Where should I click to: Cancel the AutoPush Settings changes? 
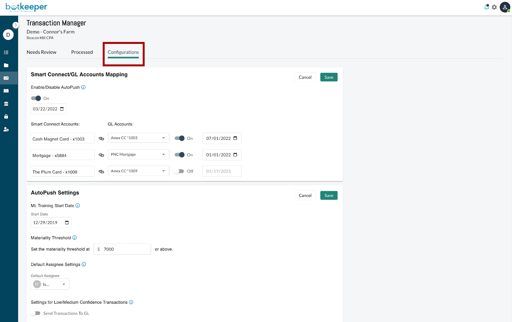point(305,195)
